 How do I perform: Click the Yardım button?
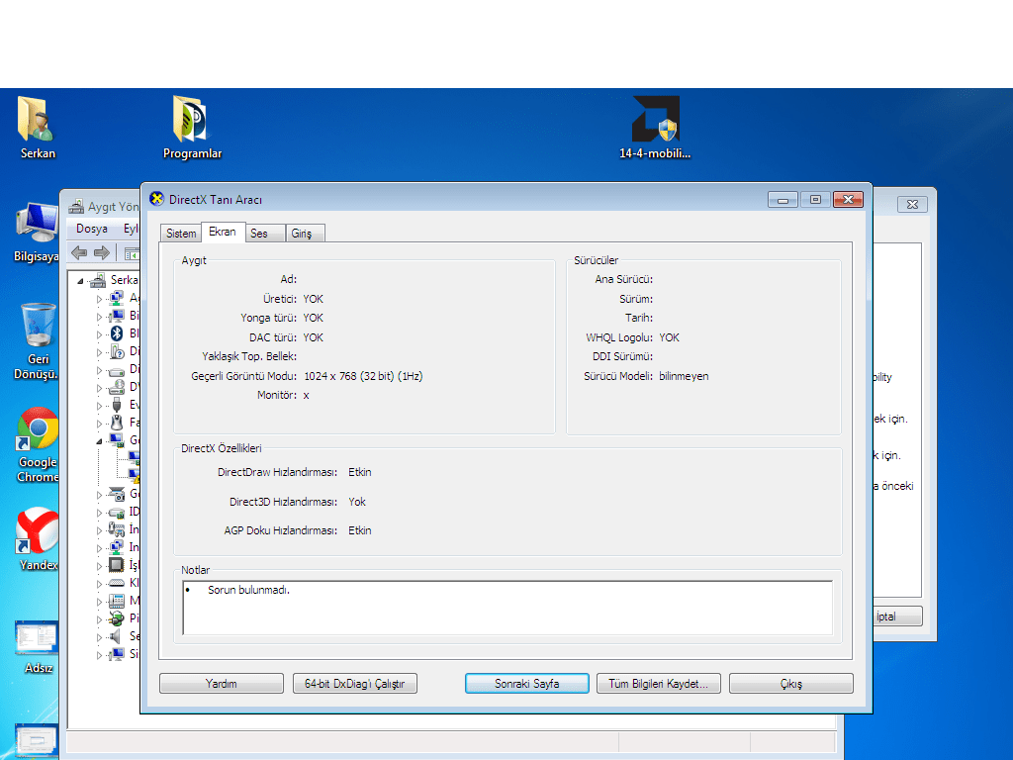(x=221, y=683)
